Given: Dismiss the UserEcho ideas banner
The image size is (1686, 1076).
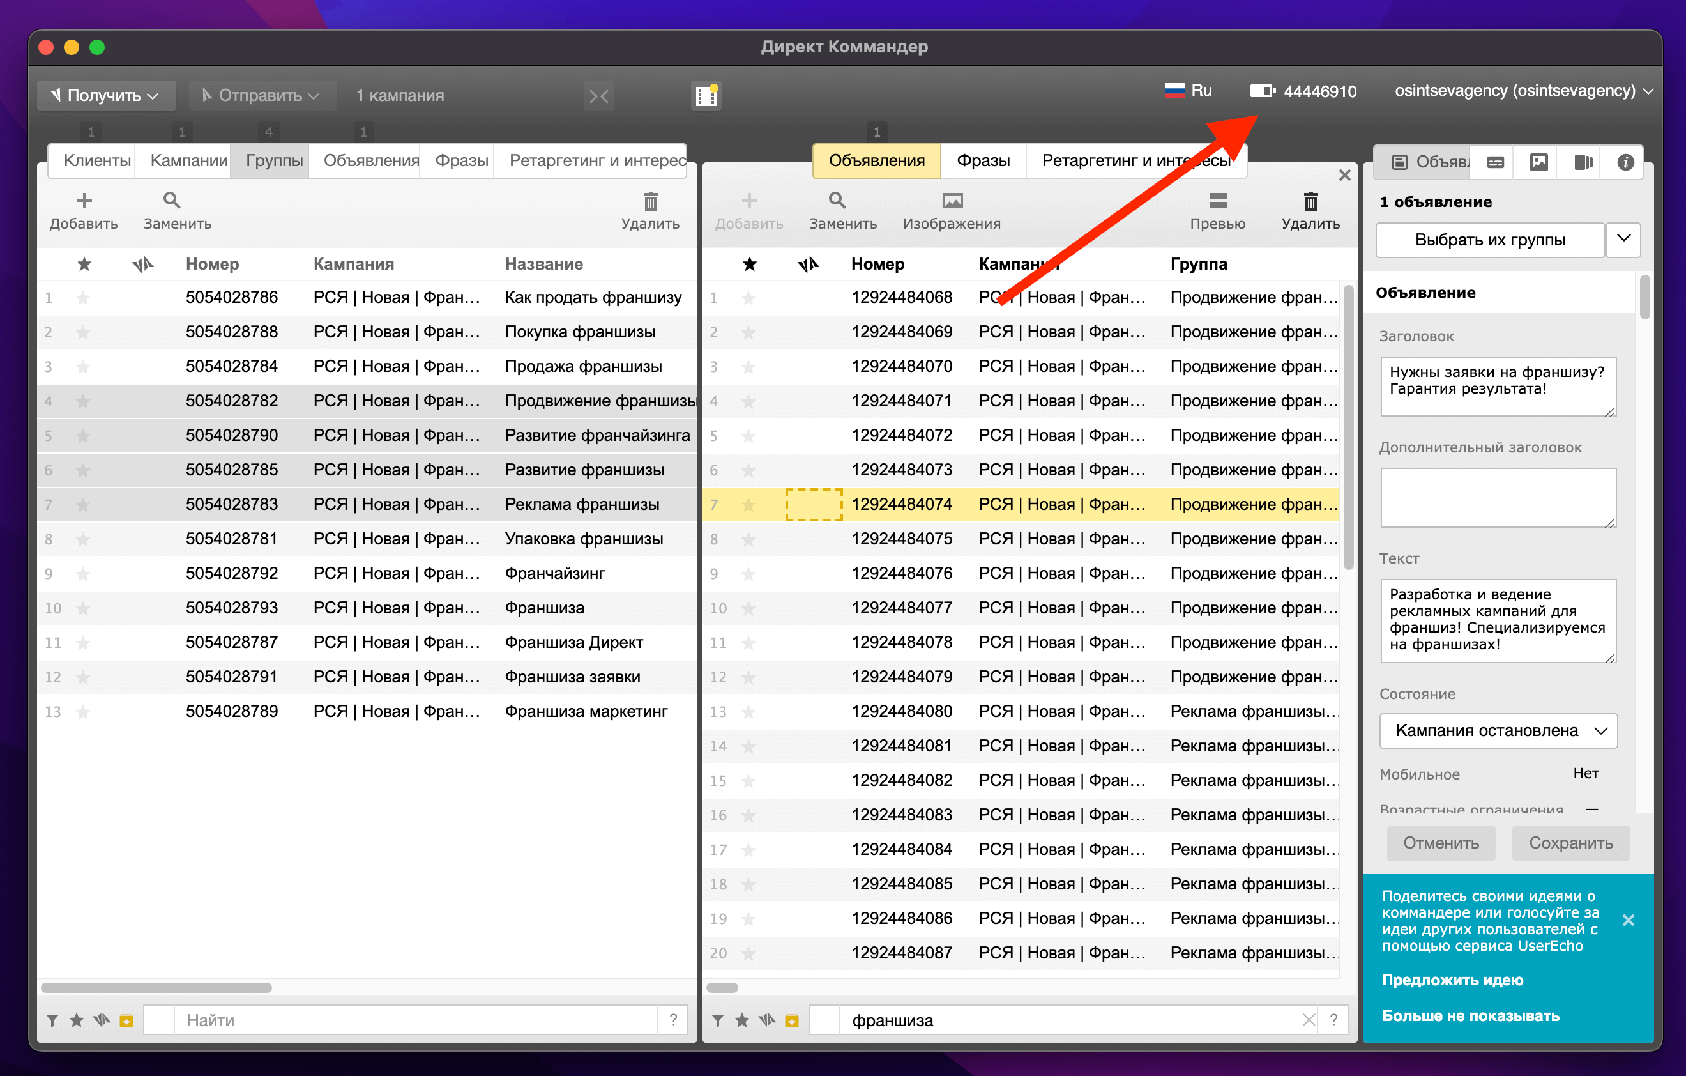Looking at the screenshot, I should point(1628,921).
